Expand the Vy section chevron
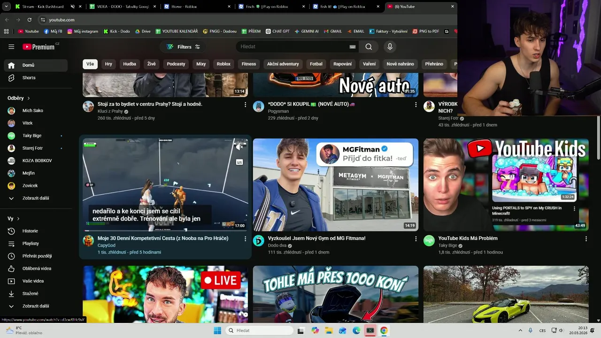The image size is (601, 338). point(18,219)
